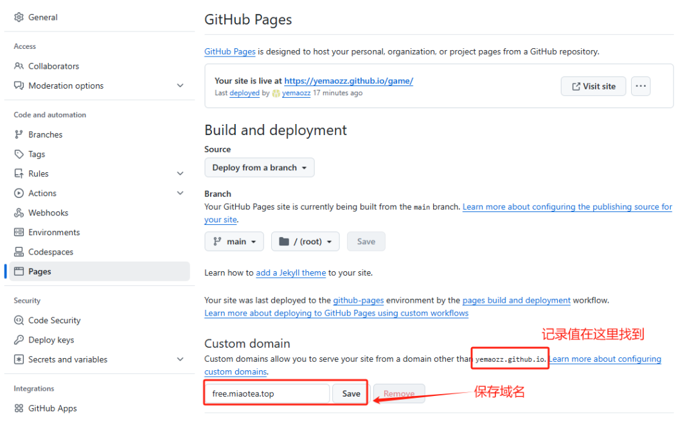Click the Environments server icon
The image size is (694, 421).
point(19,232)
